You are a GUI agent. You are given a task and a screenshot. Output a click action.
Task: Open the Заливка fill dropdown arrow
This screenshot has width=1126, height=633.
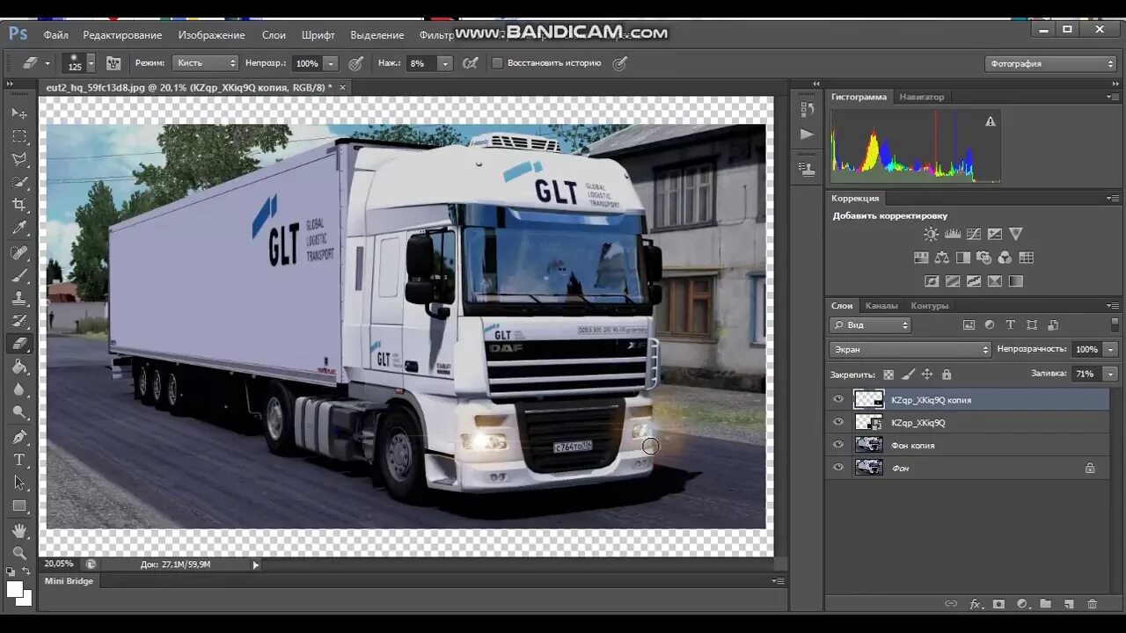[x=1111, y=374]
